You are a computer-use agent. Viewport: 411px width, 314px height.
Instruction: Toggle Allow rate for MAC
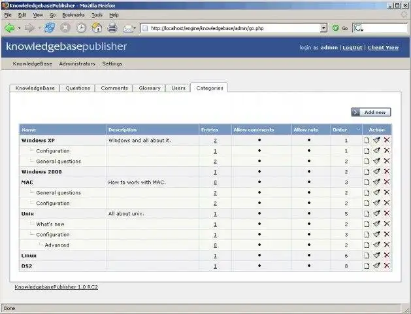pos(309,182)
